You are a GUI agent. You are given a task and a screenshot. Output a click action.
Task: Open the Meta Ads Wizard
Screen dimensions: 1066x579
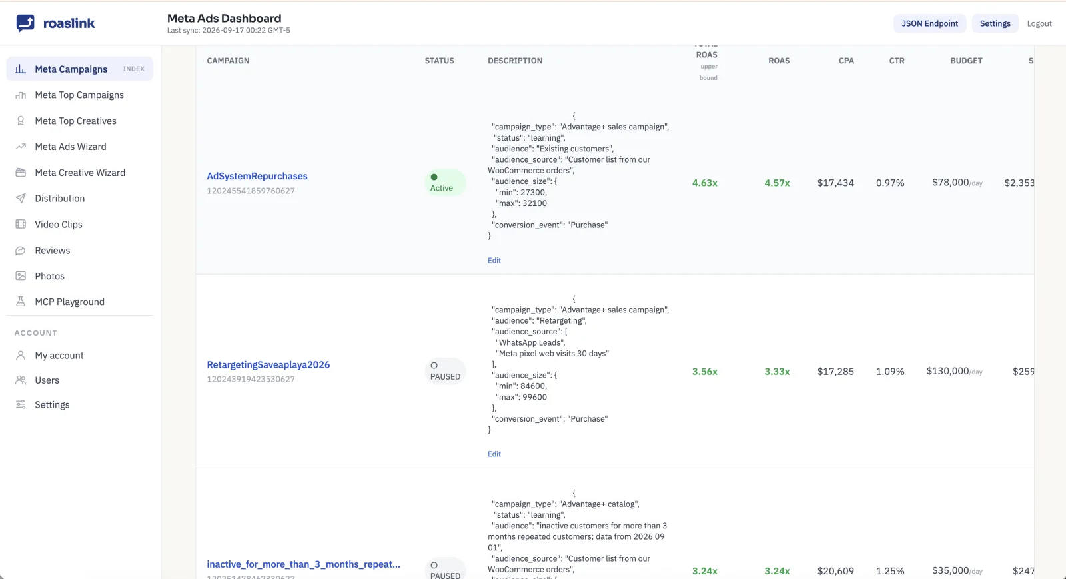[80, 147]
